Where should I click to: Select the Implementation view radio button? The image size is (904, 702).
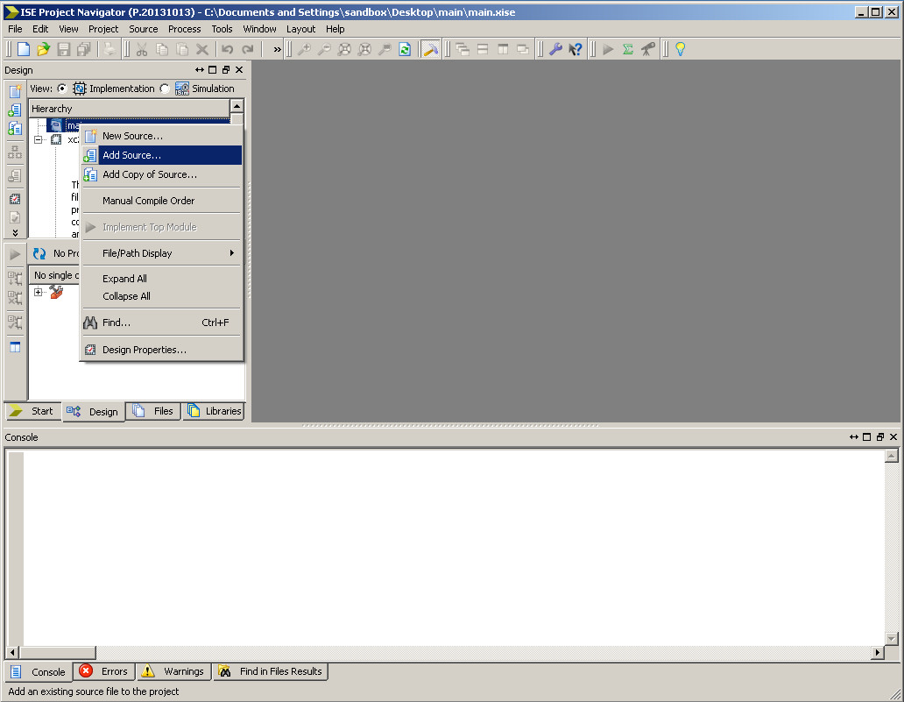coord(61,89)
